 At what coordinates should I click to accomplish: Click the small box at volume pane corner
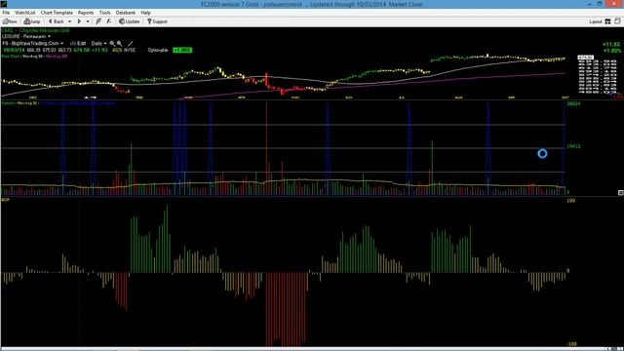(620, 193)
